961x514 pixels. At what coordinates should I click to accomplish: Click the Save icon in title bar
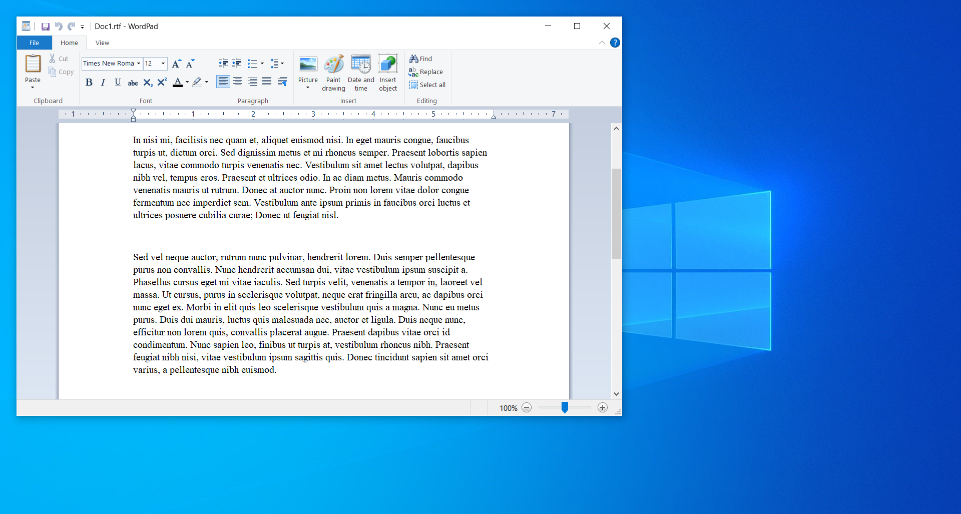(x=46, y=27)
